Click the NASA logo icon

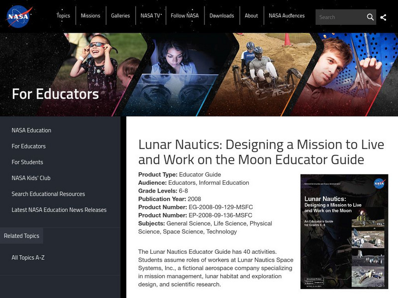19,16
